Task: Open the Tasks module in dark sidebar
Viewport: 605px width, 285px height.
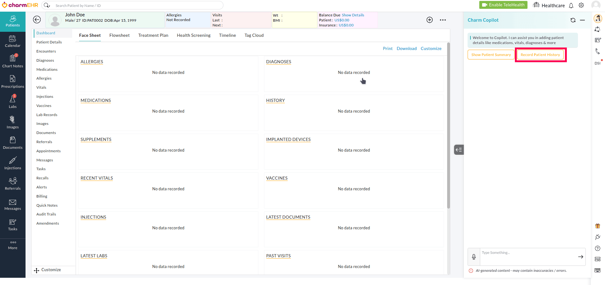Action: coord(13,225)
